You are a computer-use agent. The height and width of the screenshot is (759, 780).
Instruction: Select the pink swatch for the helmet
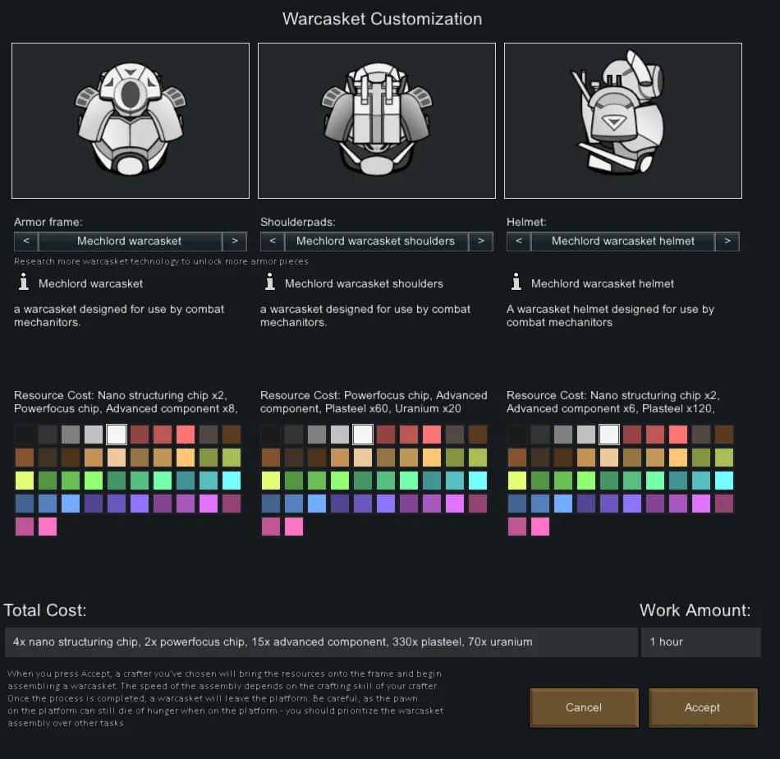[540, 527]
